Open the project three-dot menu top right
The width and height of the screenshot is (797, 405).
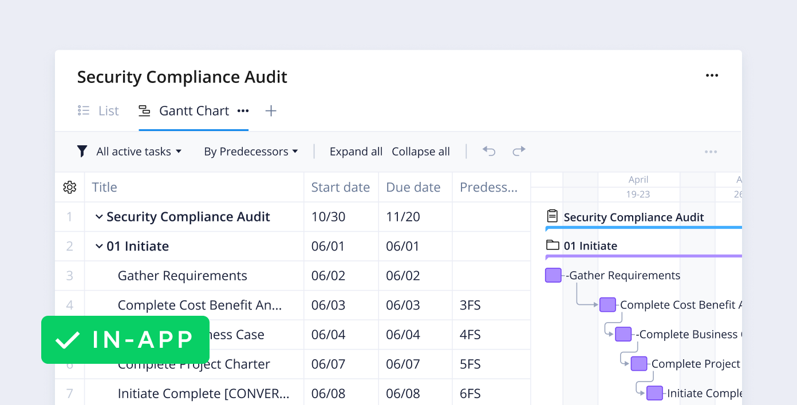click(712, 76)
